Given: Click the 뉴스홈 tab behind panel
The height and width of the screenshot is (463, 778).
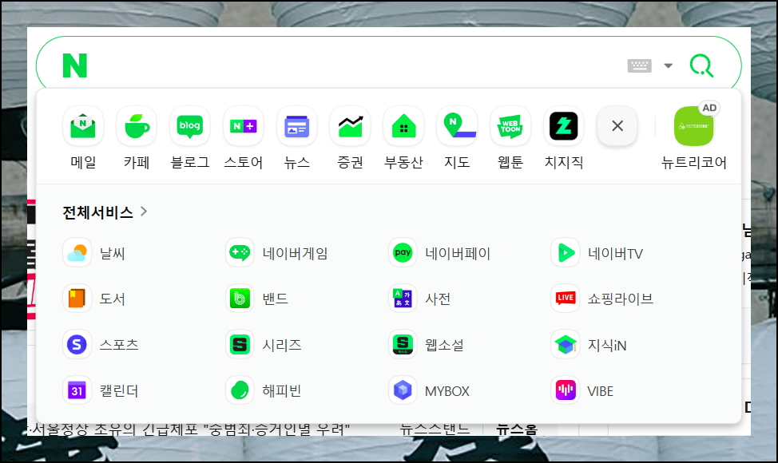Looking at the screenshot, I should point(517,429).
